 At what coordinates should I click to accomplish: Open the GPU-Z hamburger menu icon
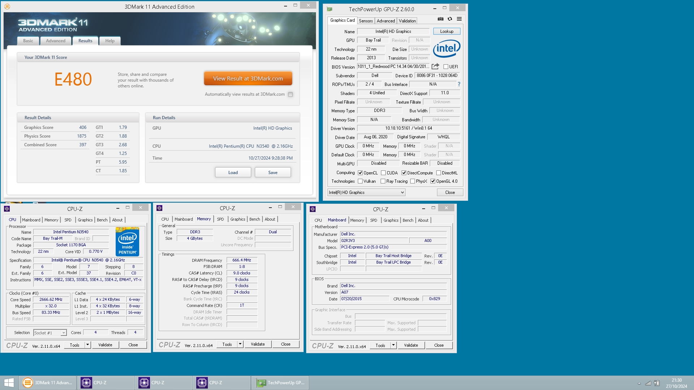(459, 19)
